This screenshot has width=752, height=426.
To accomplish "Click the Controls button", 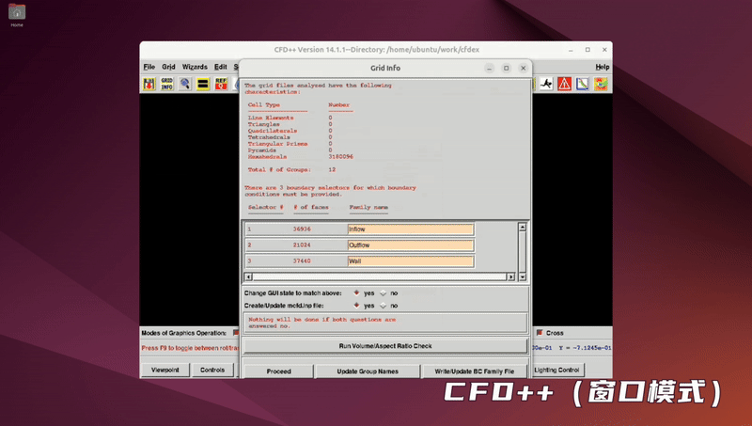I will pyautogui.click(x=212, y=370).
